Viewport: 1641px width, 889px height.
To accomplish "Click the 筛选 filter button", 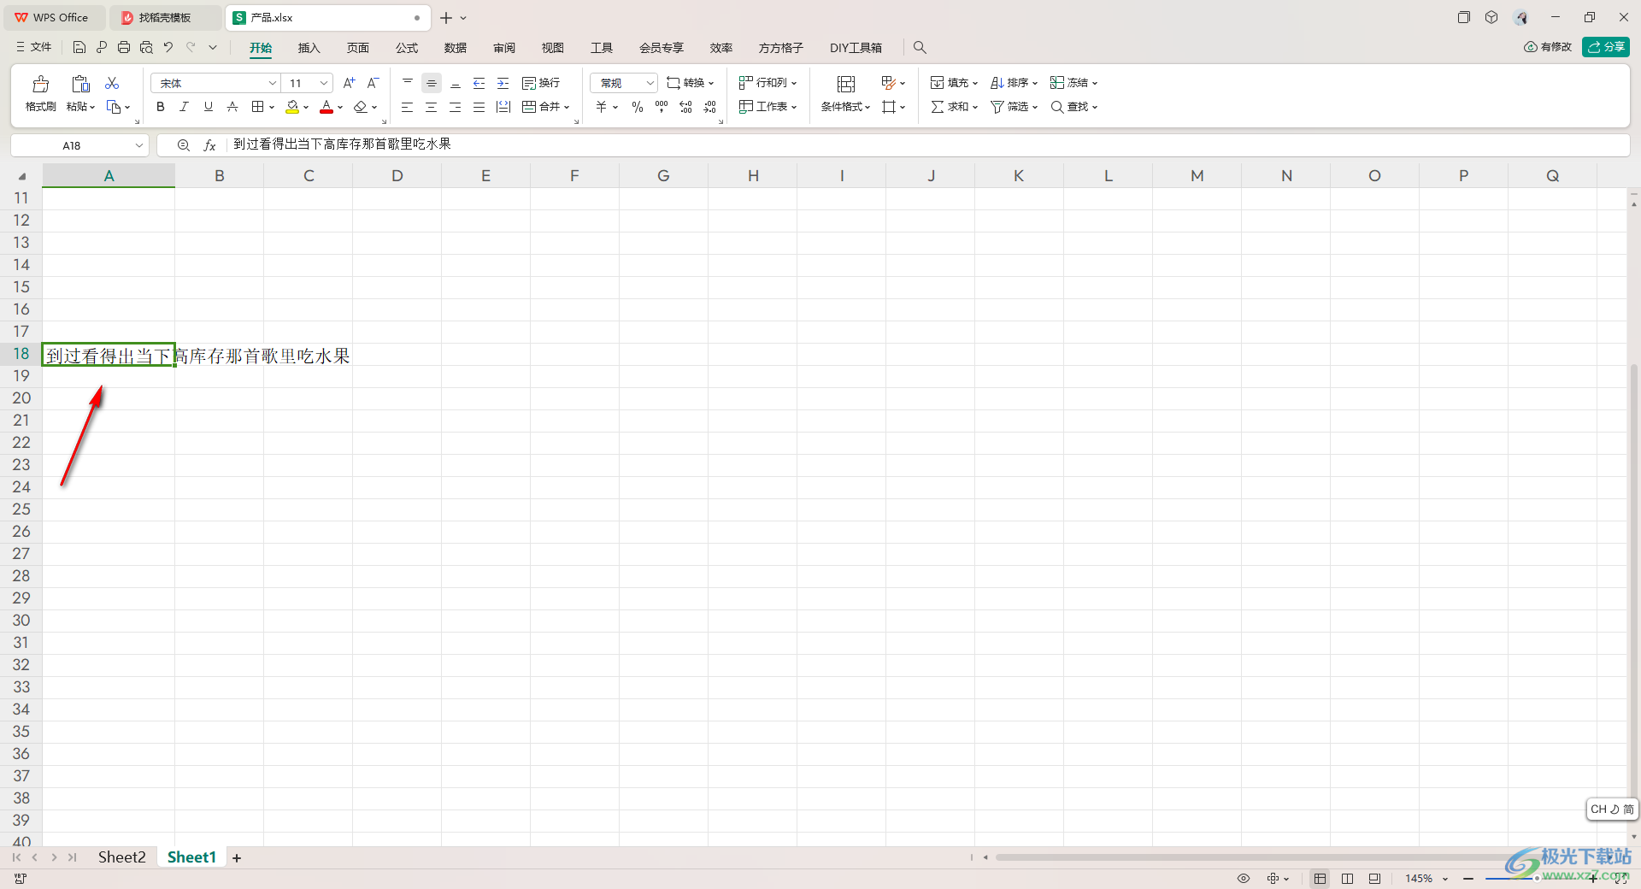I will [1014, 107].
